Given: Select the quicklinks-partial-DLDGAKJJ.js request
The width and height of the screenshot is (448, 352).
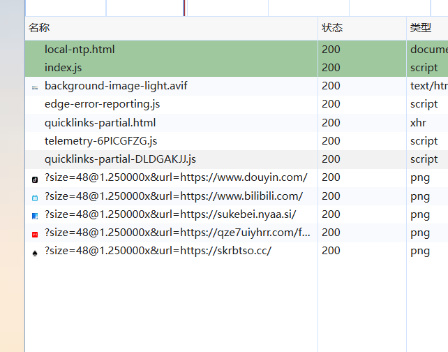Looking at the screenshot, I should coord(120,159).
